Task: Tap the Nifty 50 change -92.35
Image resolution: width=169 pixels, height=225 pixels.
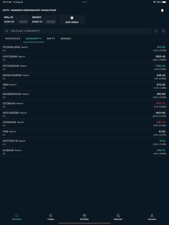Action: (23, 22)
